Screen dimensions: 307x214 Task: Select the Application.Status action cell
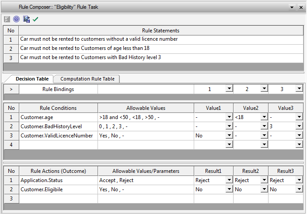(58, 180)
